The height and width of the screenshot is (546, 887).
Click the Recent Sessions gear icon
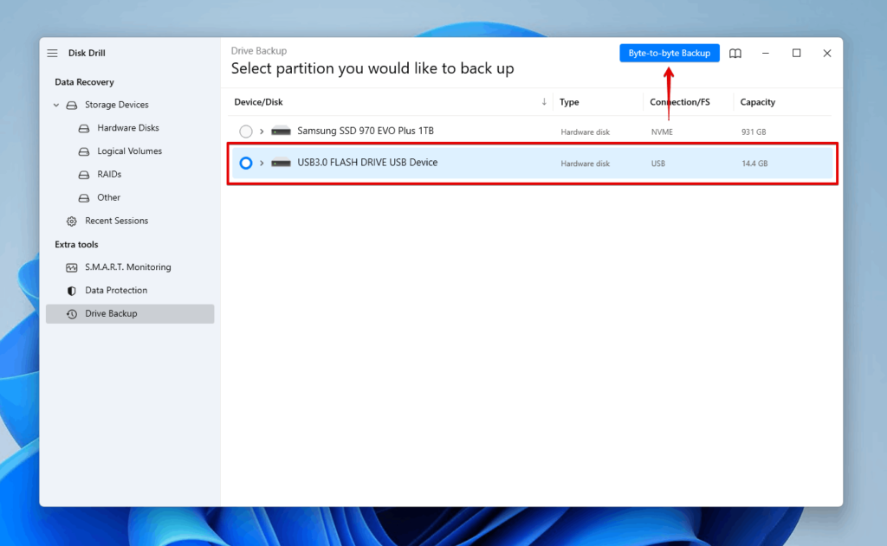click(x=72, y=222)
